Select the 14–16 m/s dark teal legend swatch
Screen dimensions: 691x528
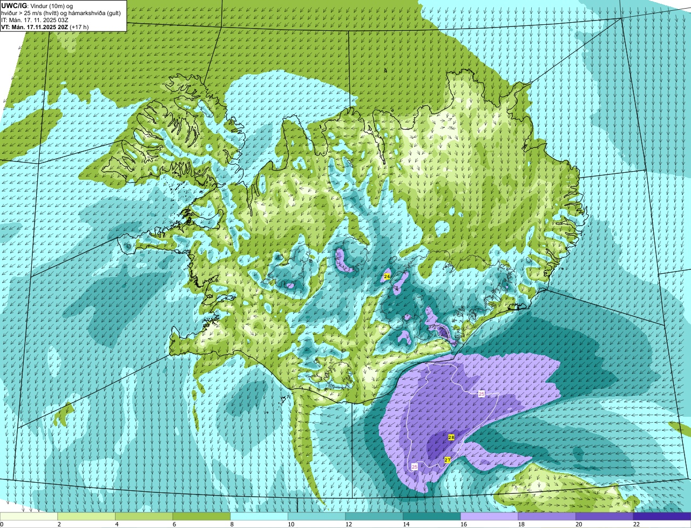432,516
